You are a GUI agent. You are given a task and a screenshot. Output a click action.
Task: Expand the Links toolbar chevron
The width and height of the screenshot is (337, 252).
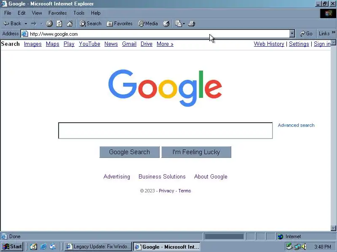[334, 32]
